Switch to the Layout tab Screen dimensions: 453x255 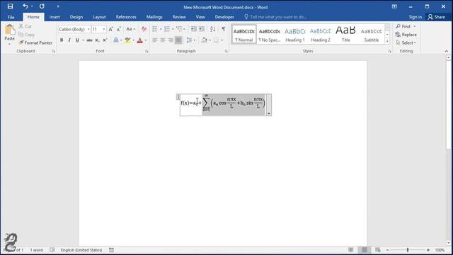click(99, 17)
